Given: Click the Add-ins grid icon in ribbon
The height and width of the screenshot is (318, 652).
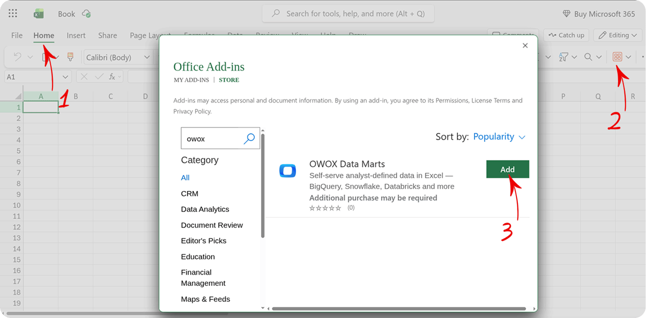Looking at the screenshot, I should pyautogui.click(x=617, y=57).
